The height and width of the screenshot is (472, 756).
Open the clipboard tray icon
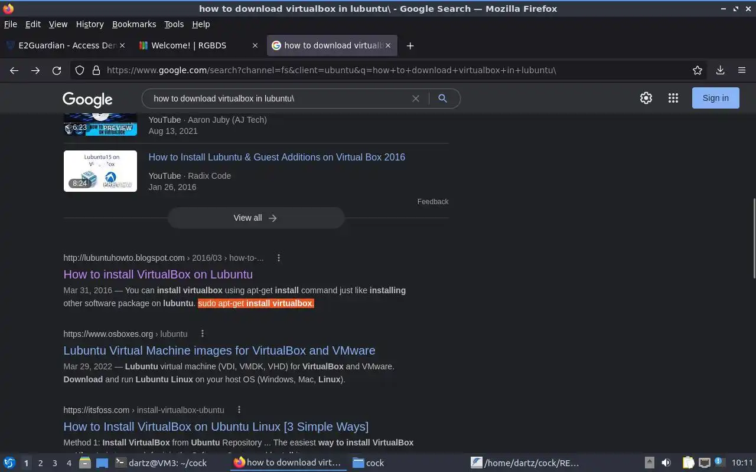[688, 463]
